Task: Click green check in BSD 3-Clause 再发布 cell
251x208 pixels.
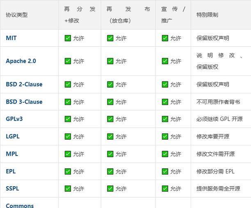Action: tap(110, 102)
